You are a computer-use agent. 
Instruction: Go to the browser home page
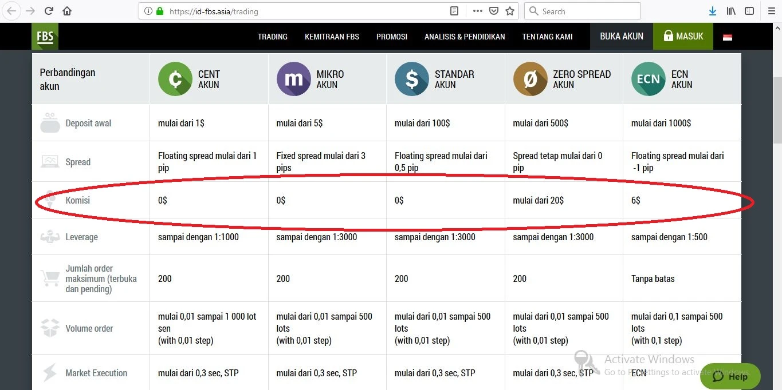coord(67,11)
